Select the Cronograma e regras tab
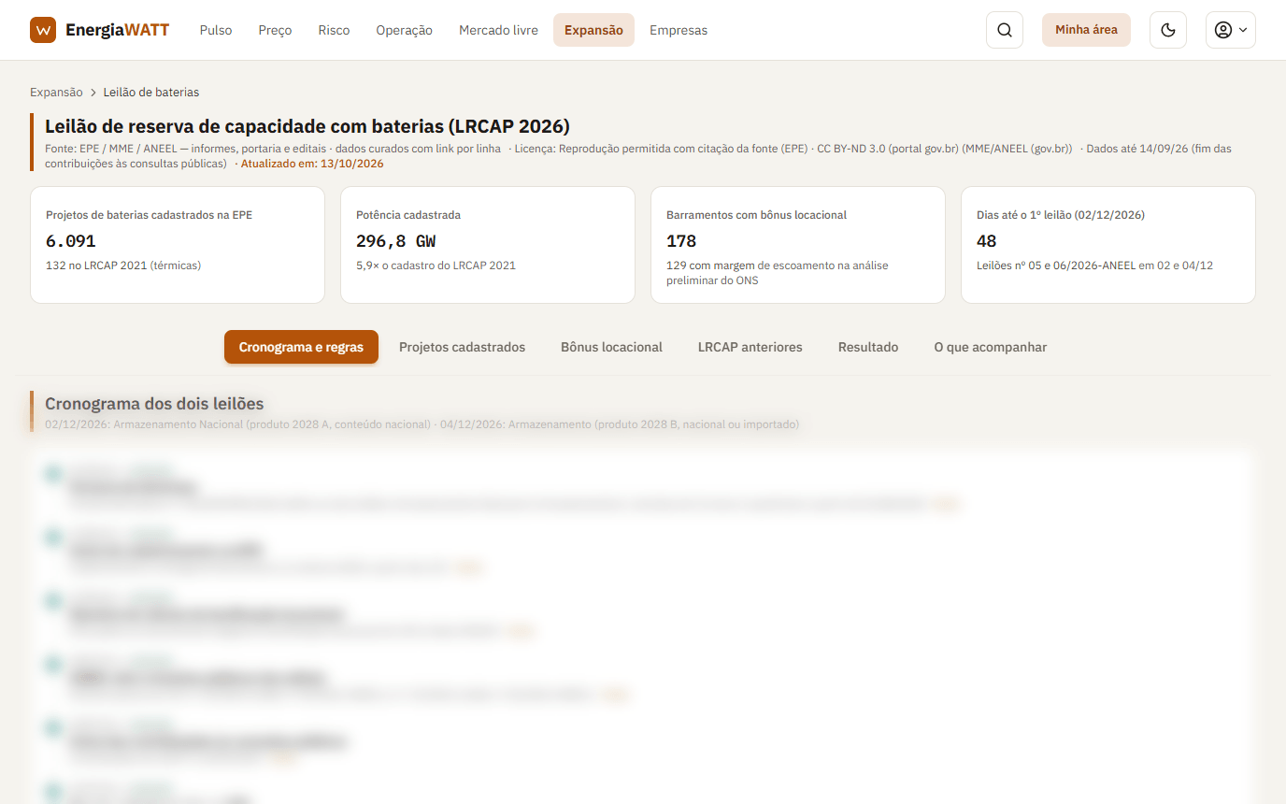 click(x=301, y=347)
